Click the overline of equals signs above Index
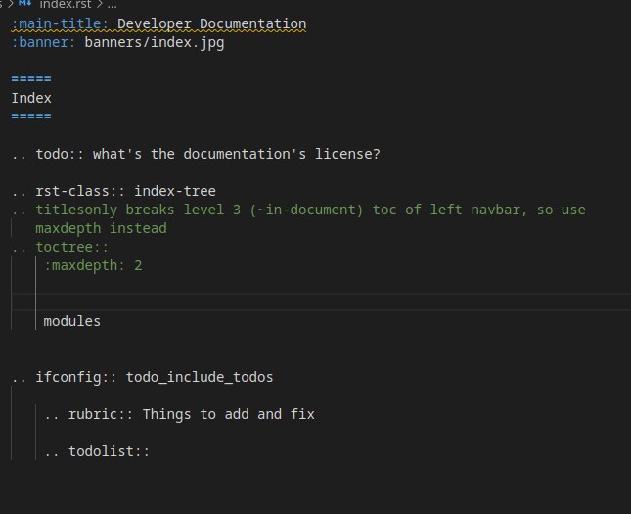The width and height of the screenshot is (631, 514). (x=31, y=79)
